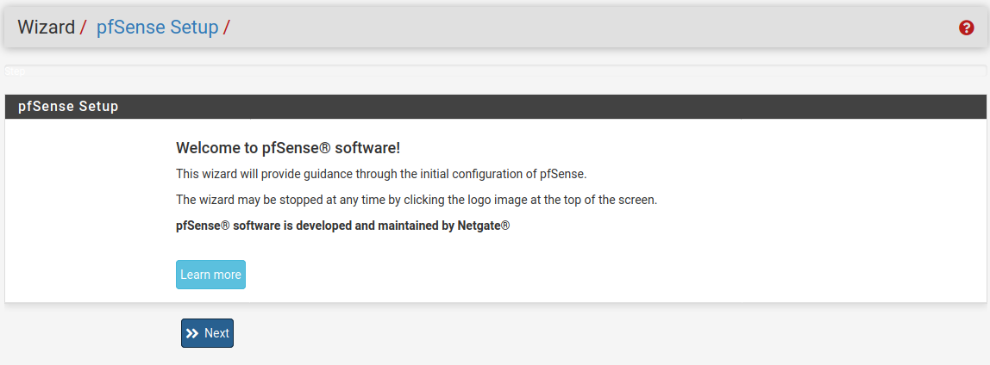Viewport: 990px width, 365px height.
Task: Click double chevron icon on Next button
Action: [192, 333]
